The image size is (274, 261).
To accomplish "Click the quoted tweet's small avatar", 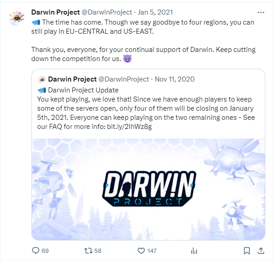I will (x=41, y=79).
